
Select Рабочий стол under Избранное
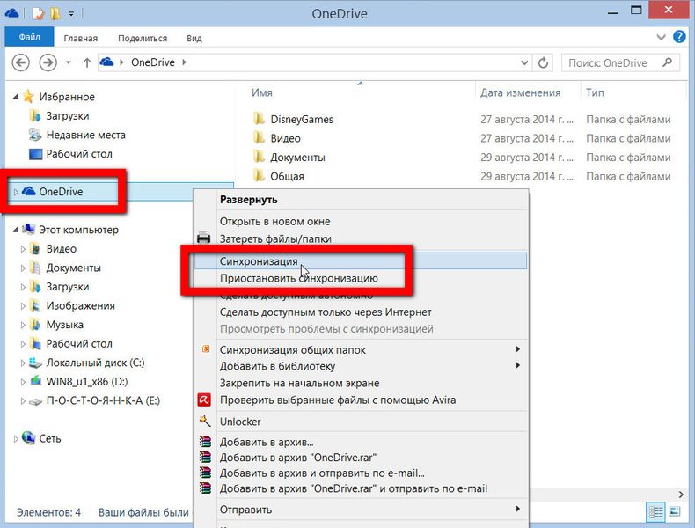pos(79,154)
